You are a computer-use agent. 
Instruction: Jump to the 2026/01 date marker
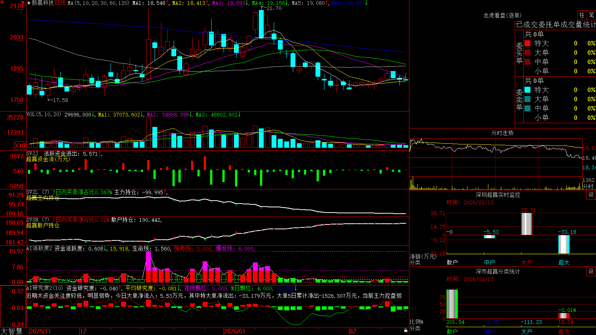coord(234,331)
